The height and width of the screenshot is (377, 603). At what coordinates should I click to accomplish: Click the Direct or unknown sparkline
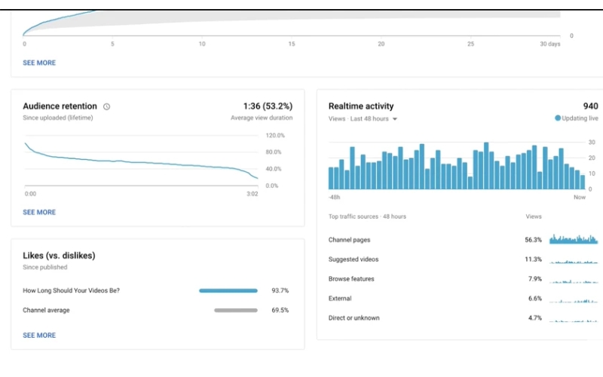(574, 319)
